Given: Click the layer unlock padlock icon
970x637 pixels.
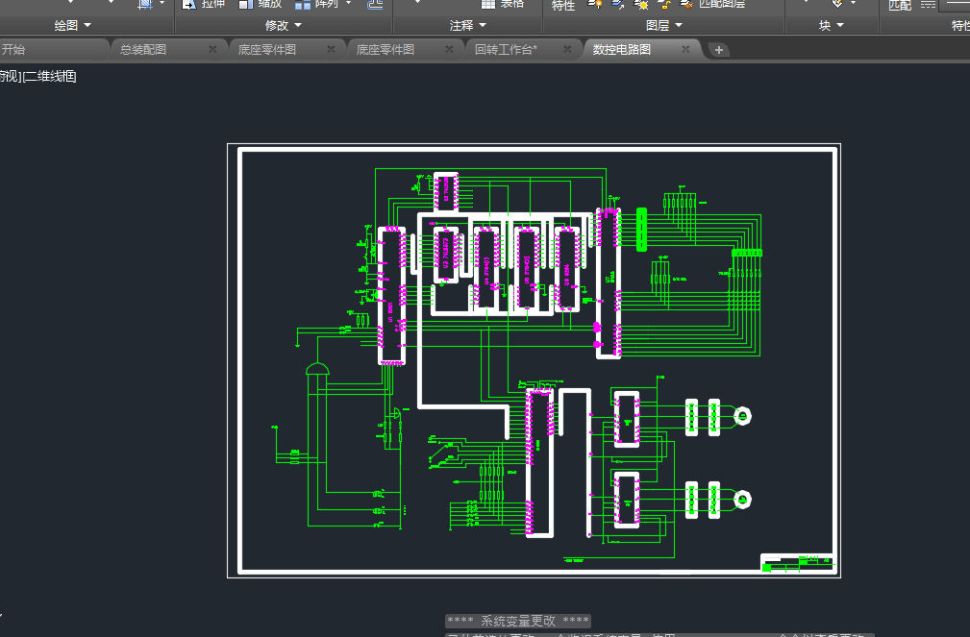Looking at the screenshot, I should (663, 4).
